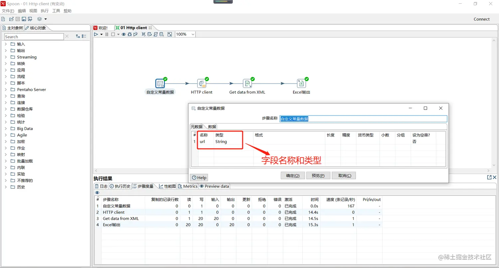Click the stop transformation square icon
This screenshot has width=499, height=268.
113,34
